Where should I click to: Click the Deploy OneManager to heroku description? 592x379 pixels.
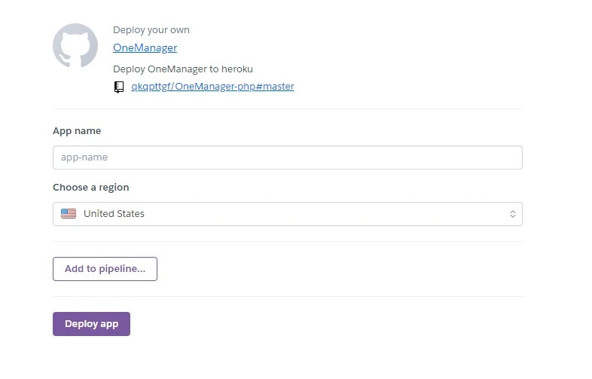178,69
